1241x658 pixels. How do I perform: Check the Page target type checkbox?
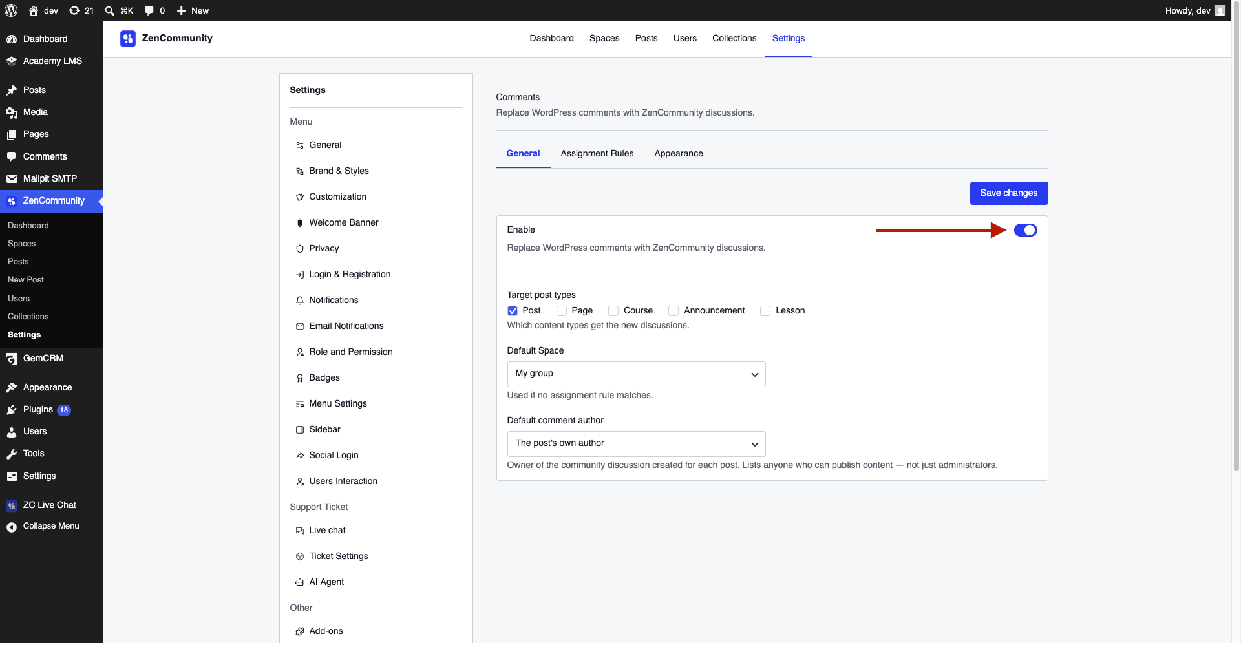click(562, 311)
